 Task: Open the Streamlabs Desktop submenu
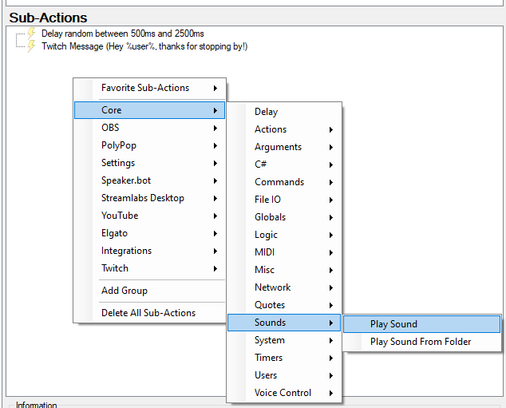(x=149, y=198)
